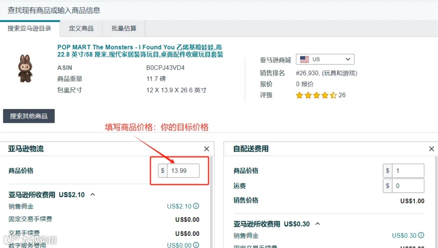This screenshot has width=438, height=248.
Task: Click the package size 12 X 13.9 X 26.6 英寸
Action: pos(176,90)
